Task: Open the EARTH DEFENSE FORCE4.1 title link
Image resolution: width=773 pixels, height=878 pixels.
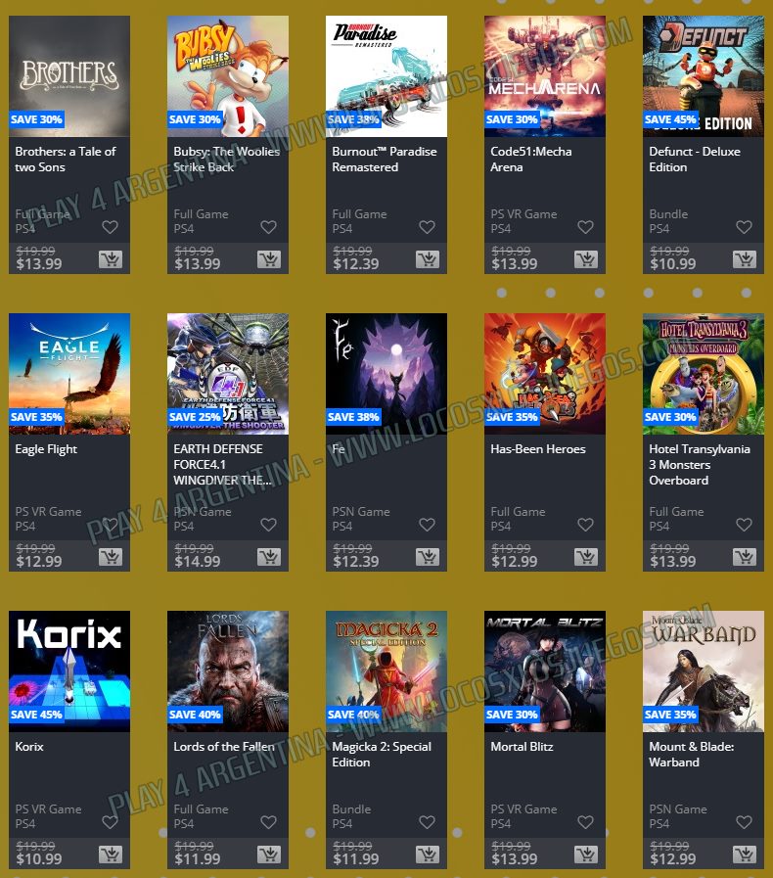Action: (x=222, y=465)
